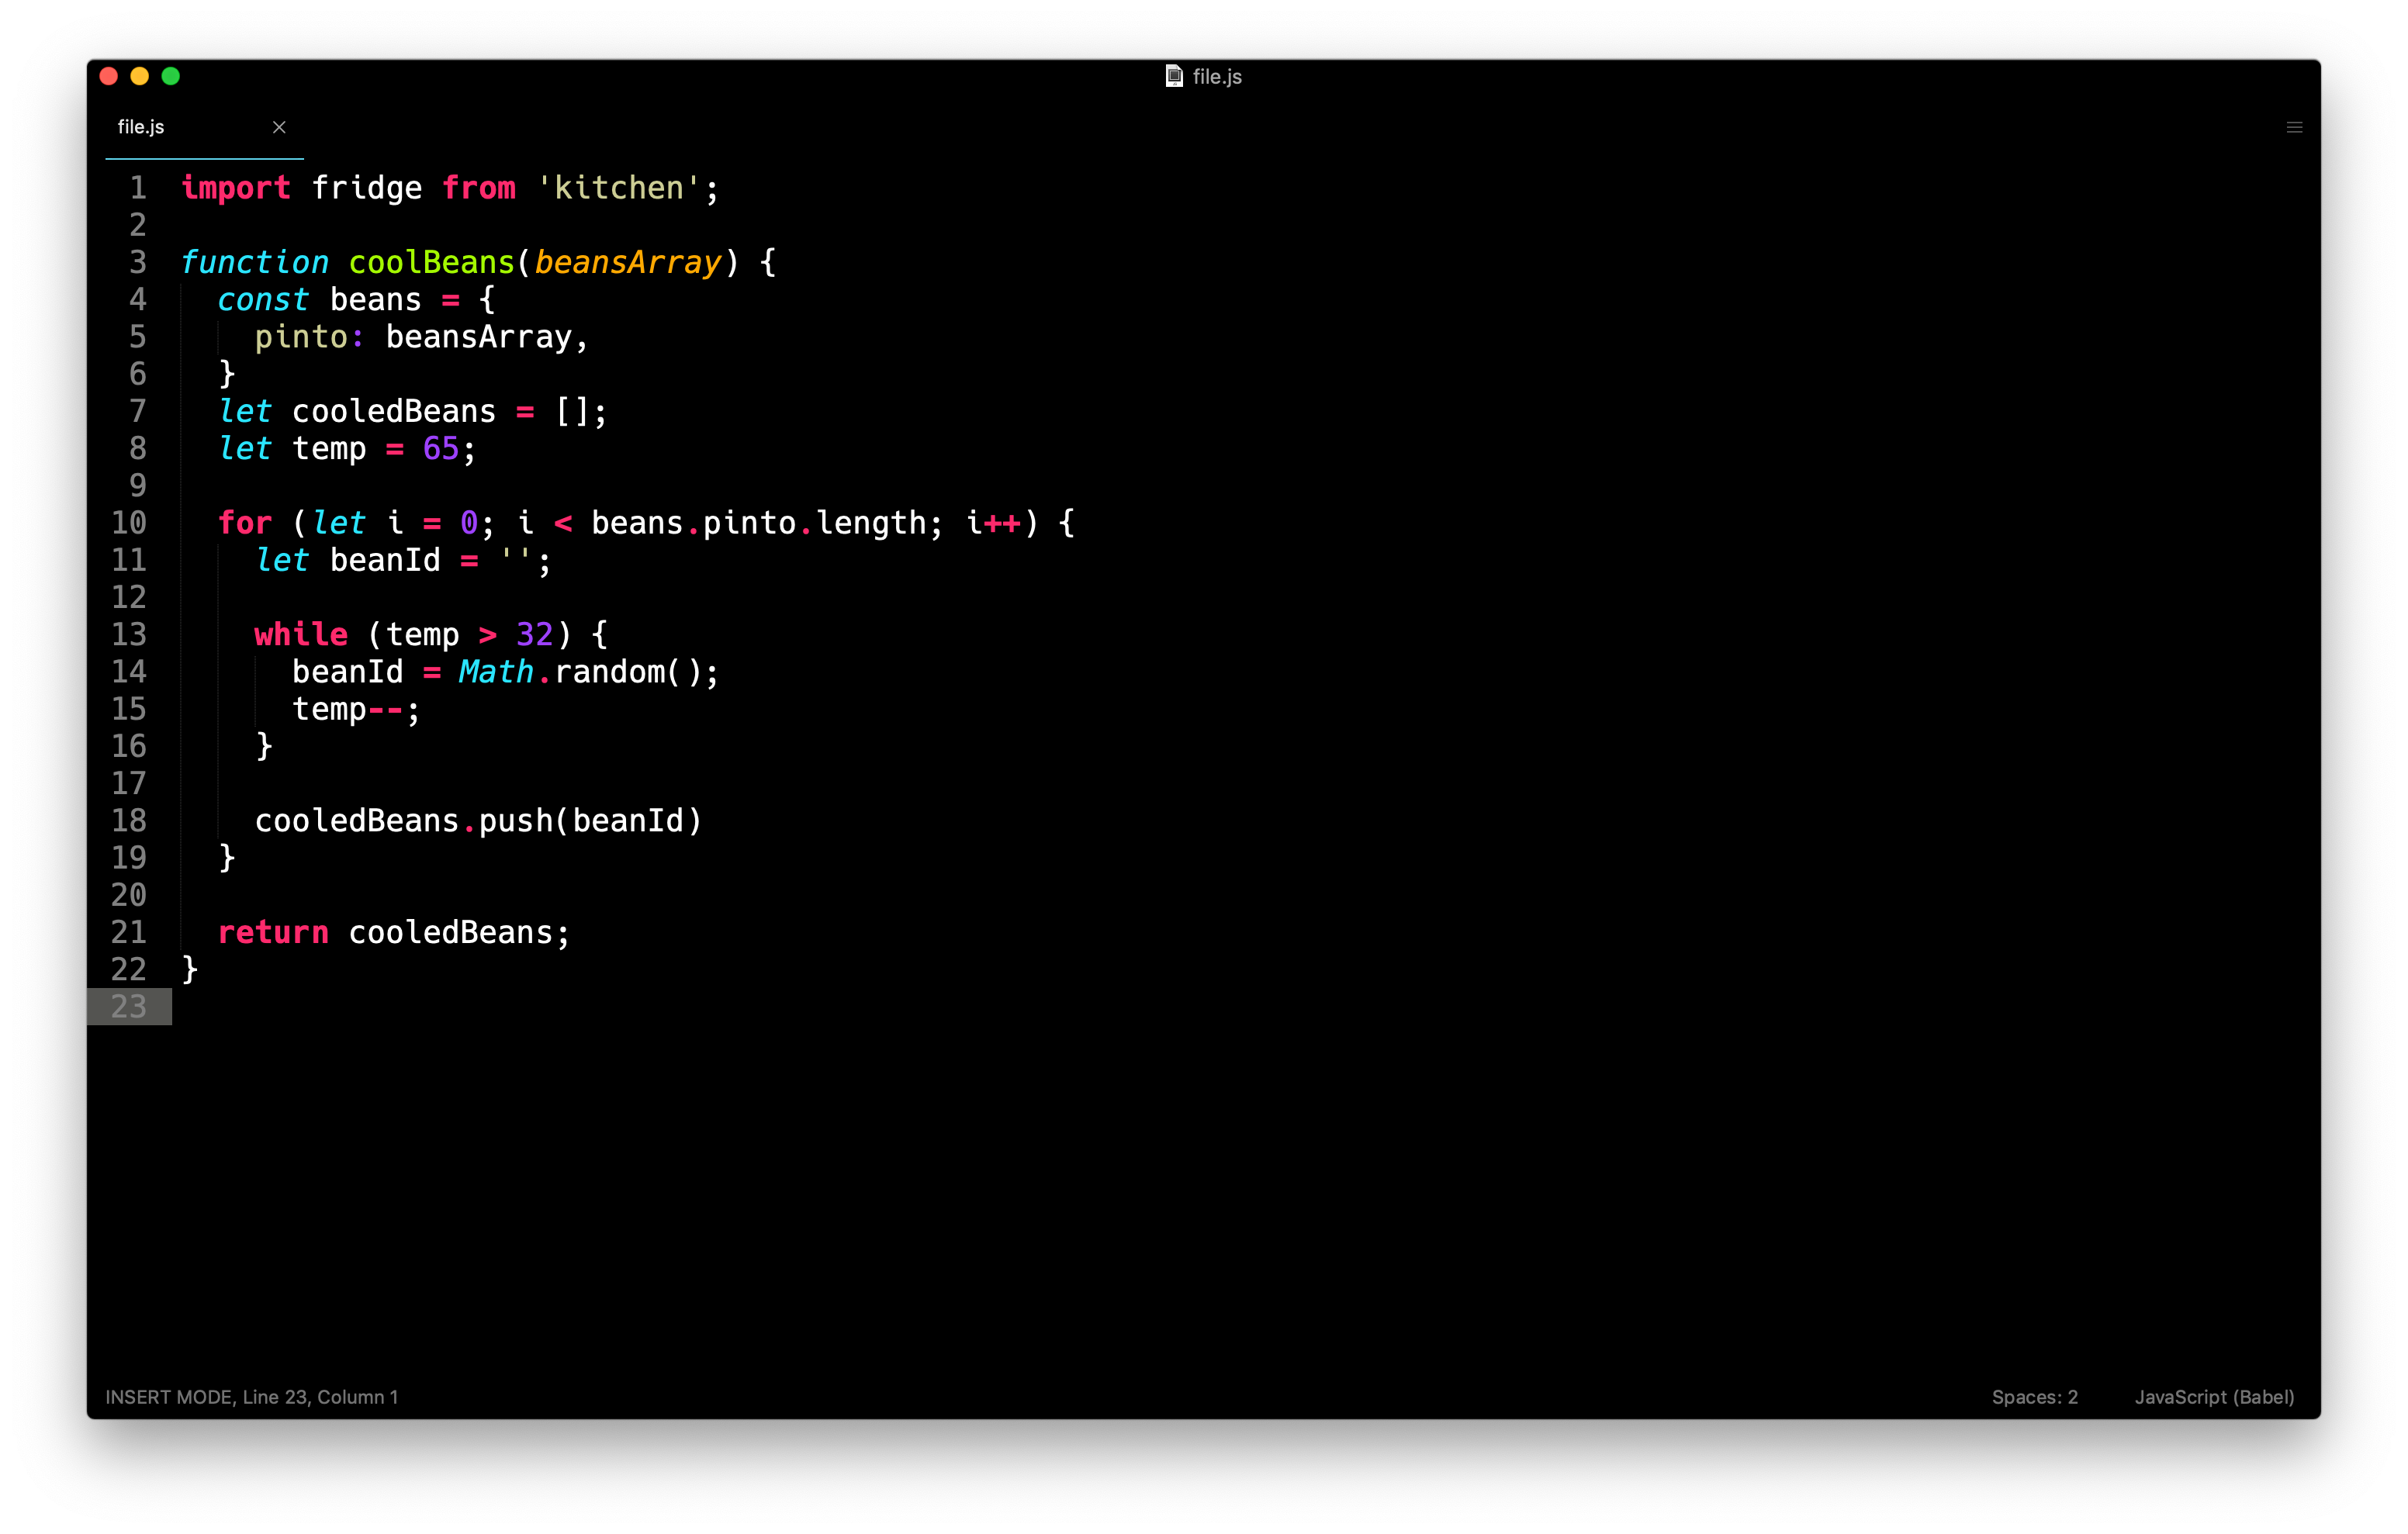Click line number 10 in the gutter
Image resolution: width=2408 pixels, height=1534 pixels.
[129, 523]
